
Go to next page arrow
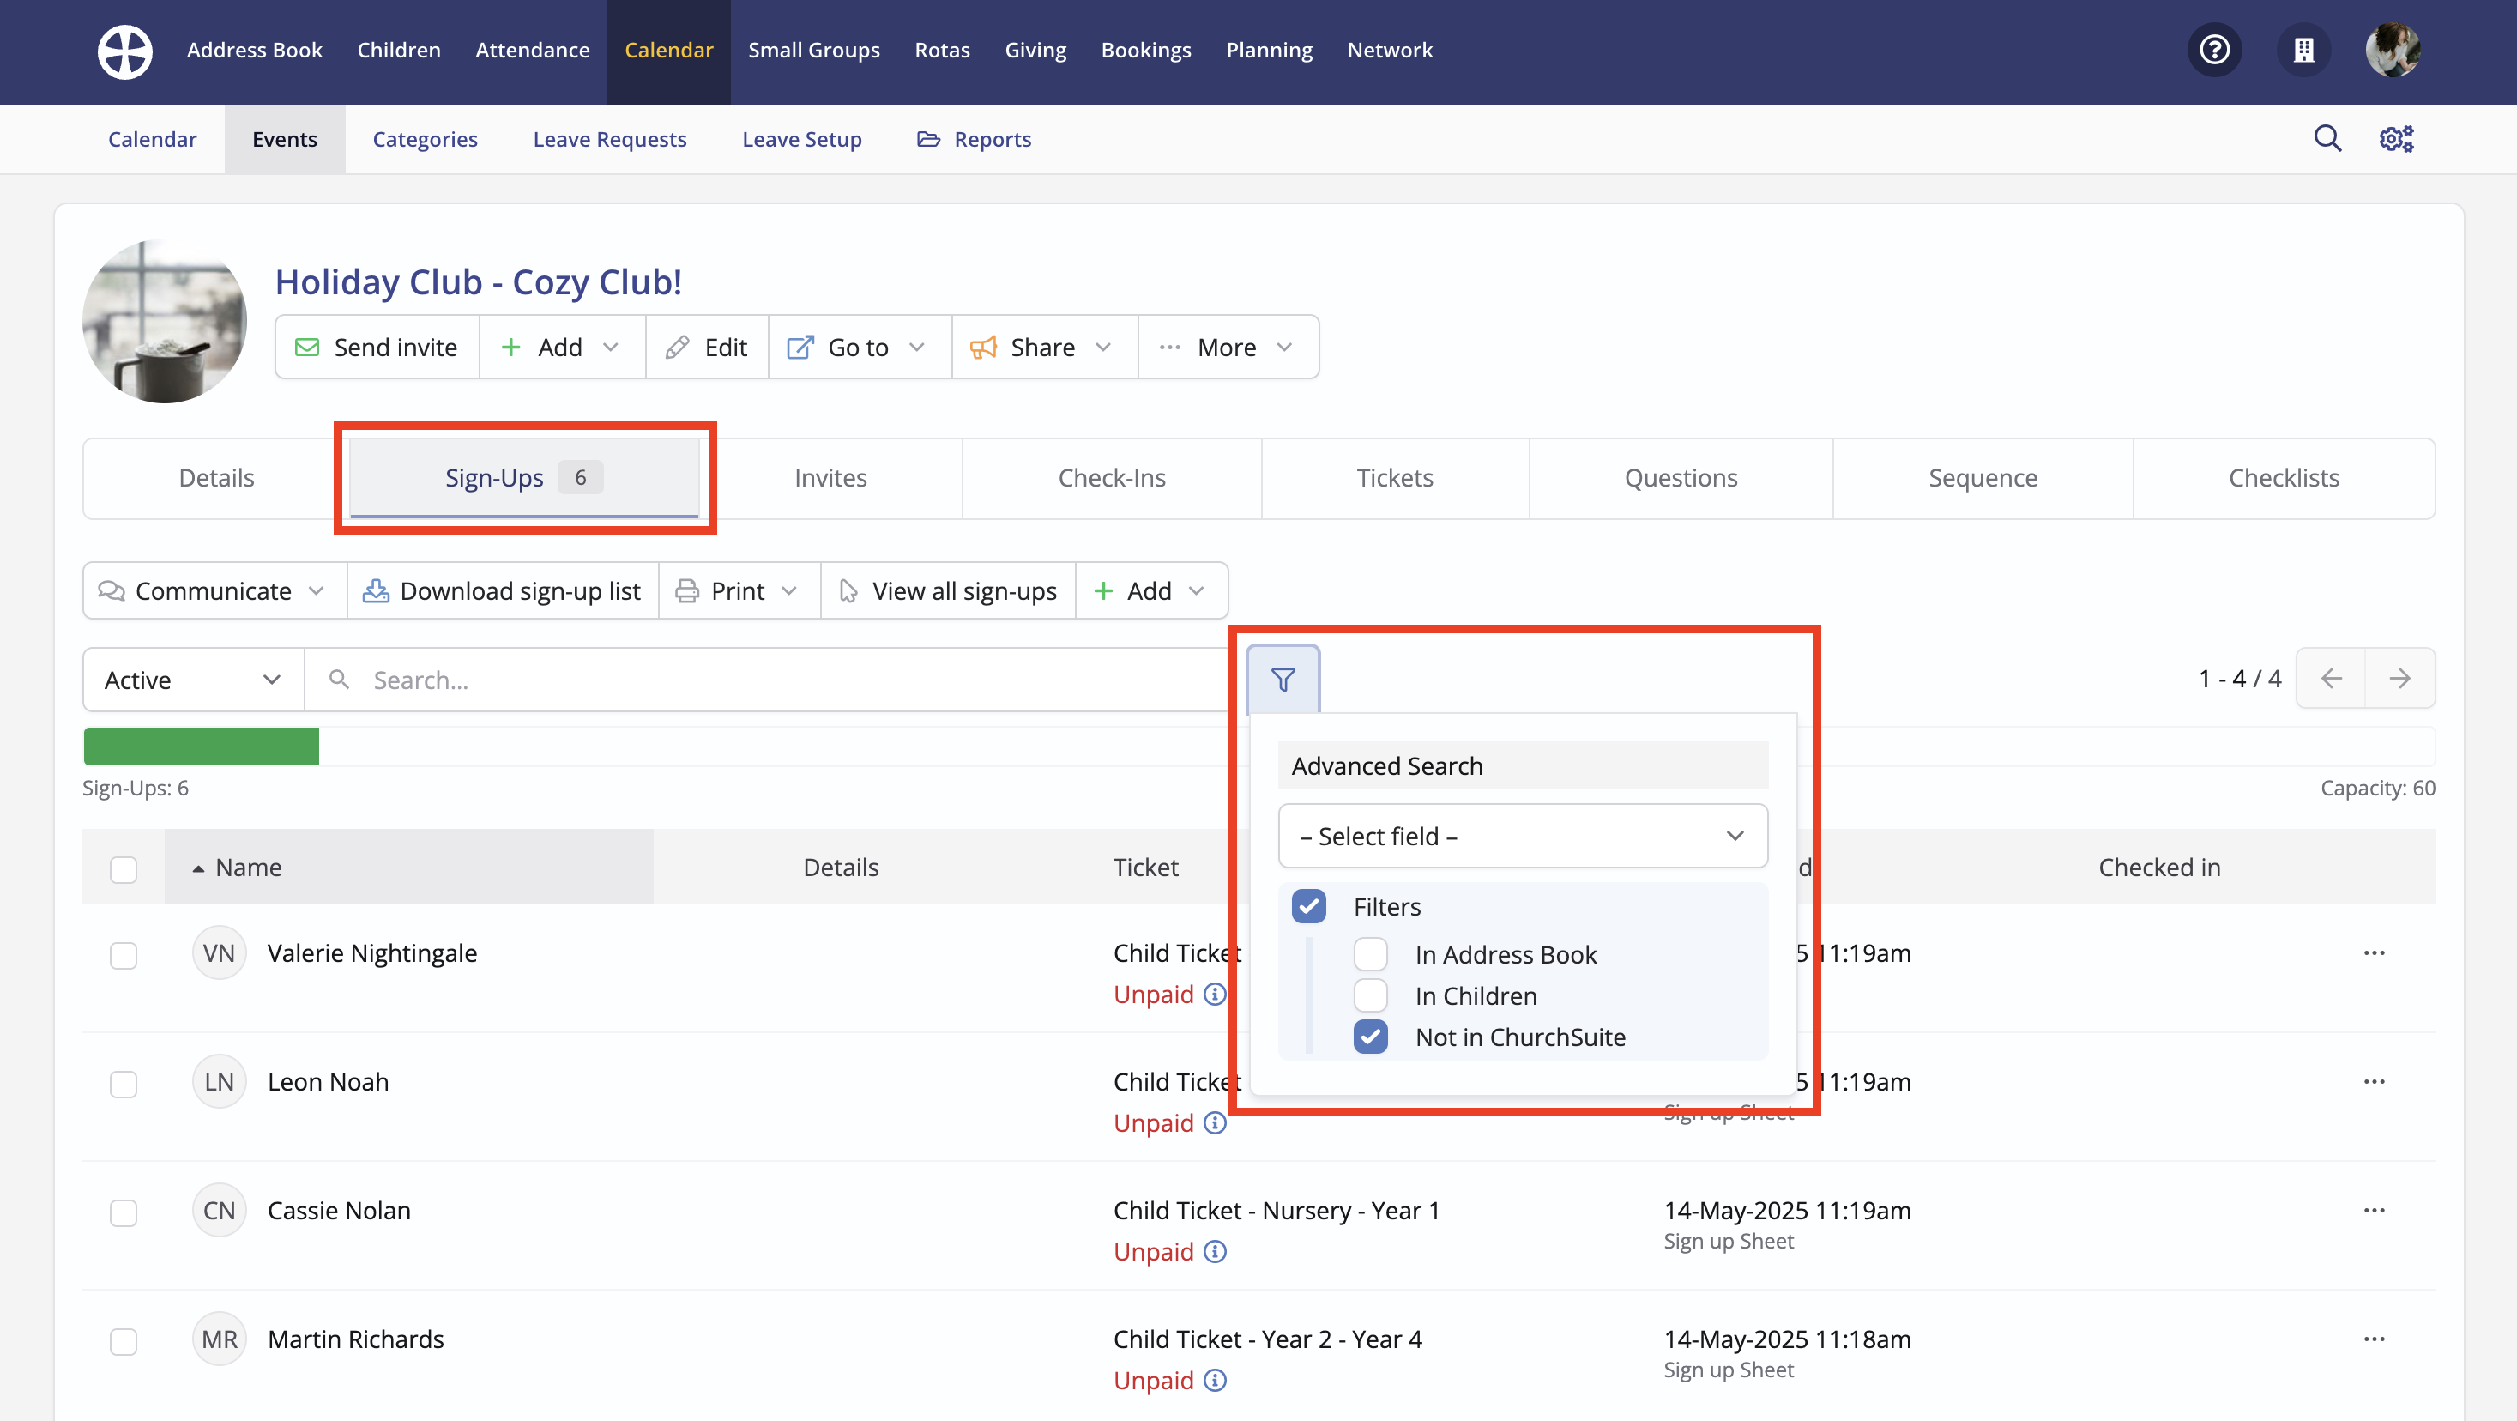click(2399, 678)
